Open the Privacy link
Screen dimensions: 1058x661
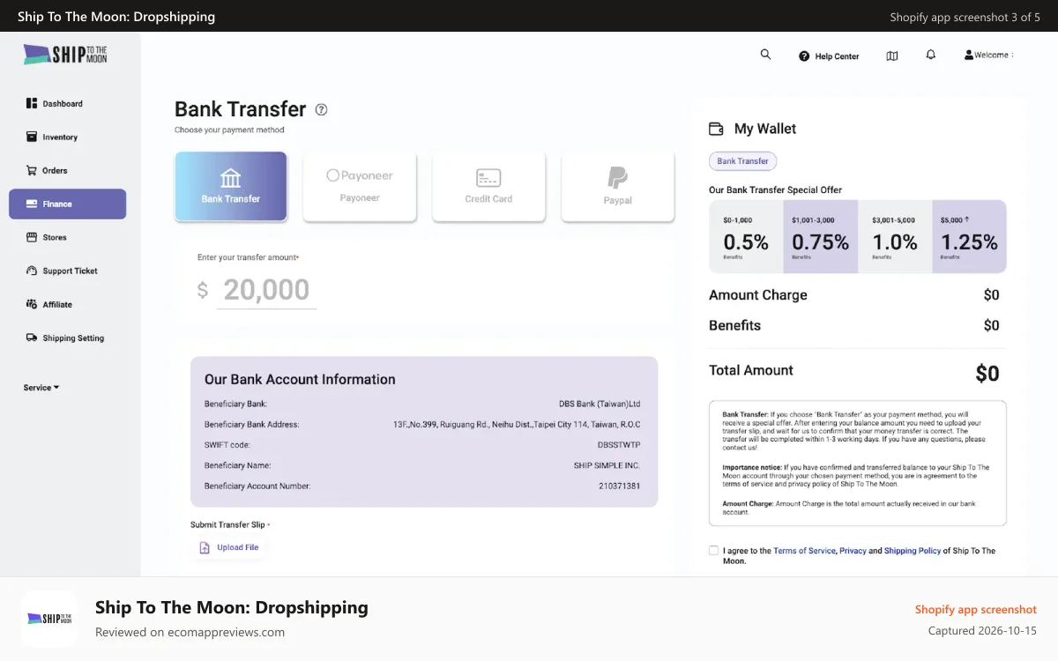853,551
